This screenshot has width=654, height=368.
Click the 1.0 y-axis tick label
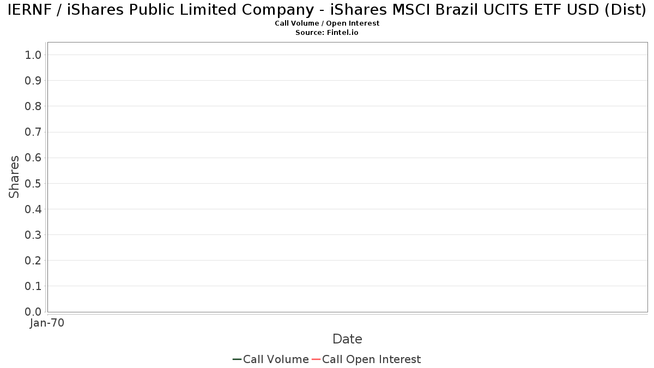pyautogui.click(x=33, y=55)
